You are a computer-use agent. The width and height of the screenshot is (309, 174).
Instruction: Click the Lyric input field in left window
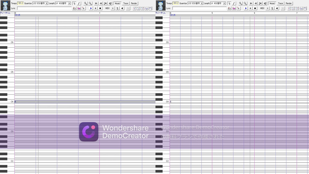click(x=44, y=8)
